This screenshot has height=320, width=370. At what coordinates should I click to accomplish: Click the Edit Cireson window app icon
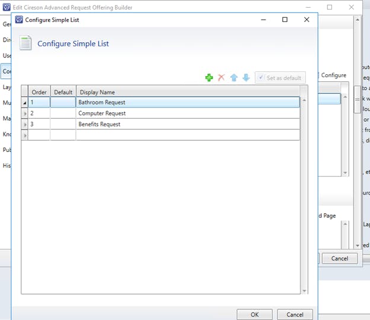(7, 7)
